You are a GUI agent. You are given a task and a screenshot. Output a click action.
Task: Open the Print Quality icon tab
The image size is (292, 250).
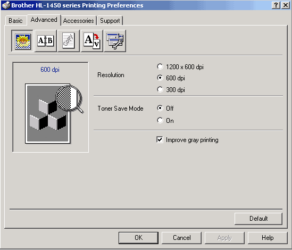click(x=22, y=41)
